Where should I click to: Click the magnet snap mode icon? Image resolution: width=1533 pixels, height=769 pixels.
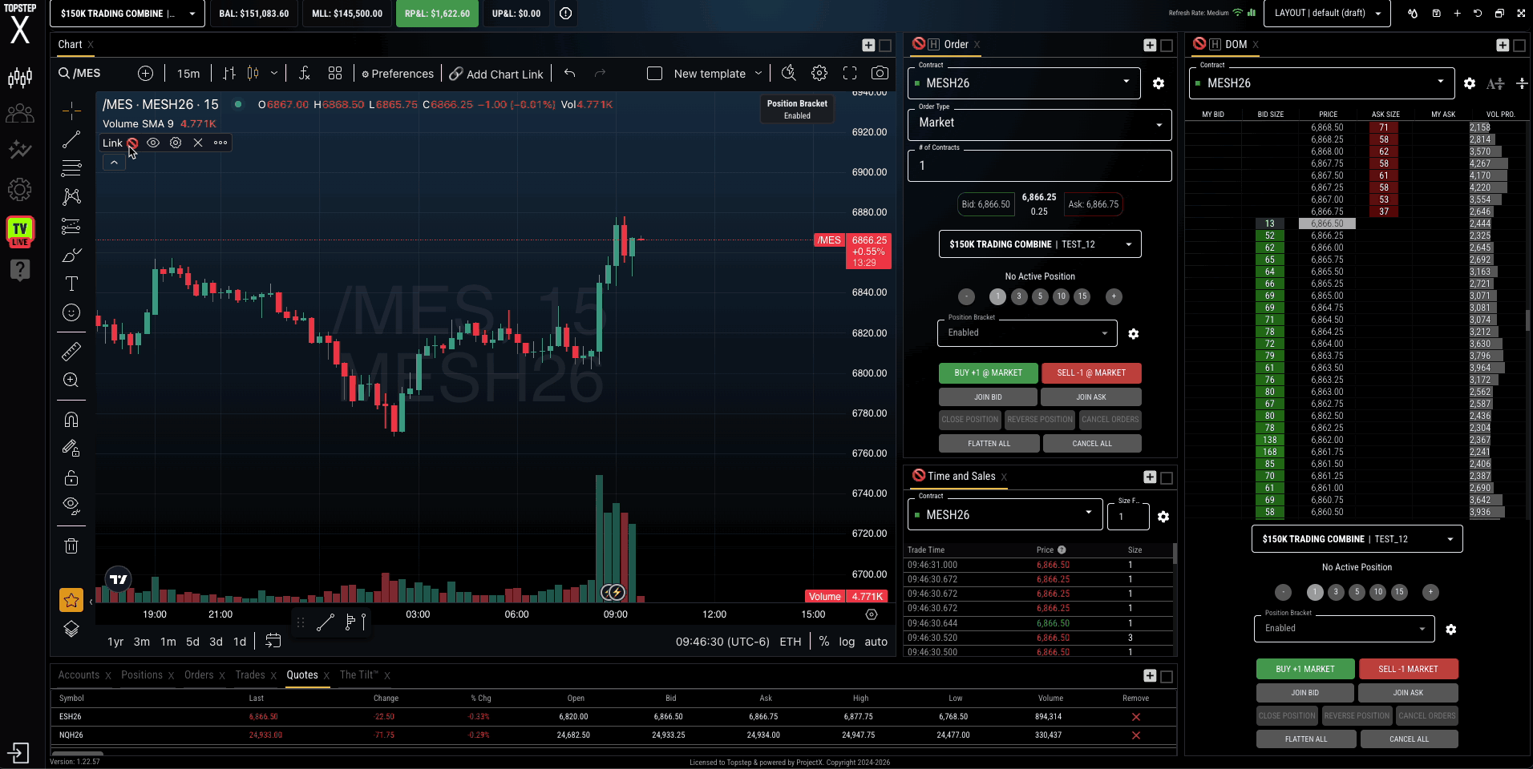click(x=71, y=420)
